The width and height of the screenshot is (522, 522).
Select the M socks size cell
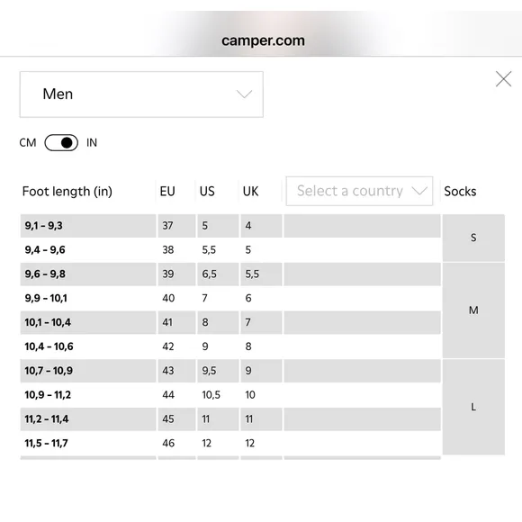(x=473, y=310)
